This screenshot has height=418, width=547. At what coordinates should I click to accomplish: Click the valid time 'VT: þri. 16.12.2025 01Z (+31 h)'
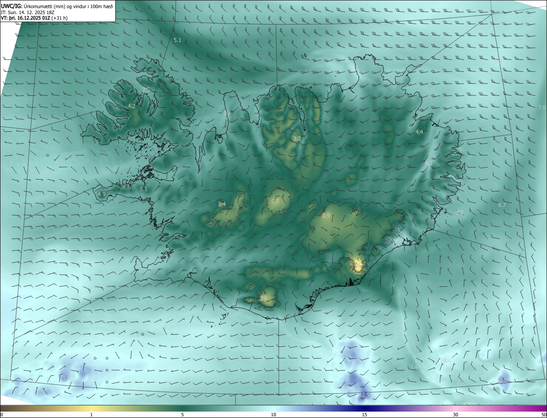point(34,18)
